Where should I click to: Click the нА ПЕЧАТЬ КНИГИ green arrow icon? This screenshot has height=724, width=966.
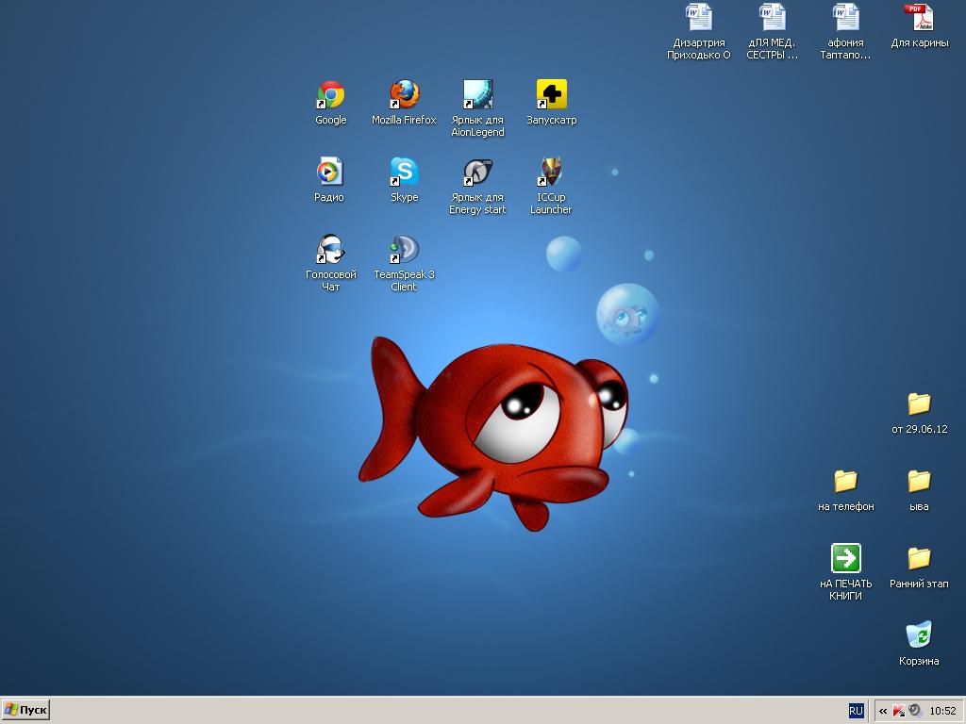click(x=845, y=558)
